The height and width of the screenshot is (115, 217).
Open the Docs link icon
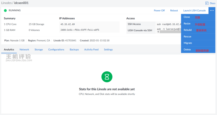[207, 3]
